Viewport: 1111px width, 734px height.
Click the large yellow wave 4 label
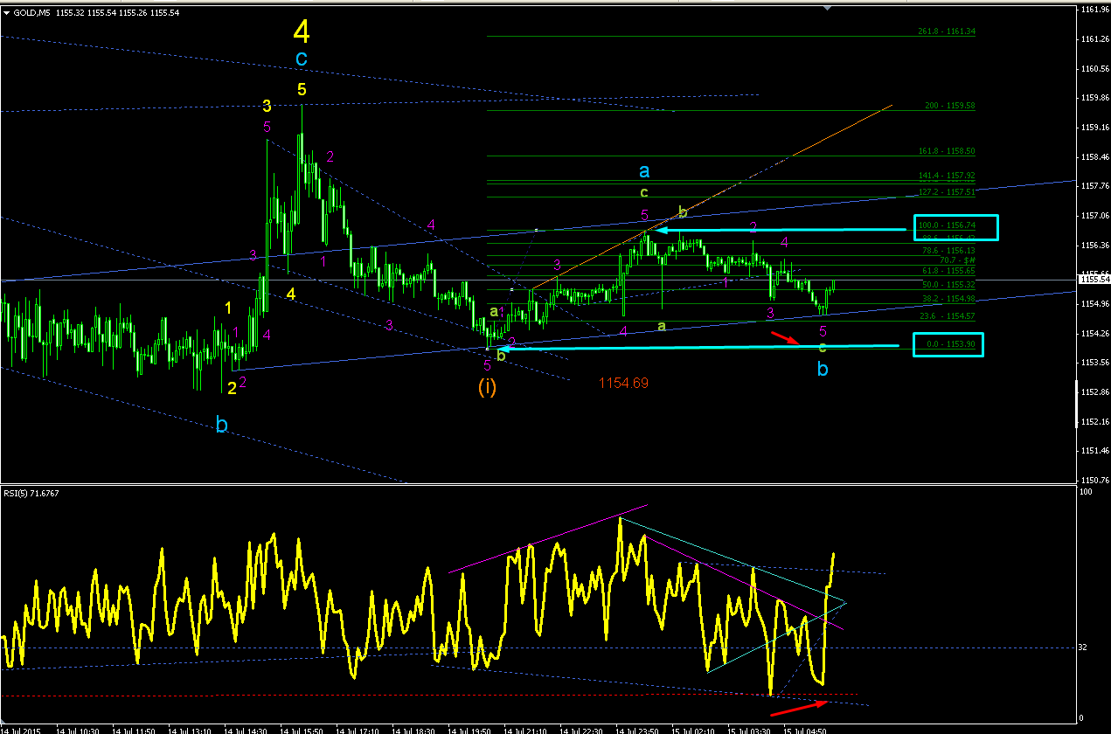(x=302, y=32)
